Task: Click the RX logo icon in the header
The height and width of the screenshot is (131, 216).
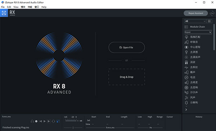Action: (4, 13)
